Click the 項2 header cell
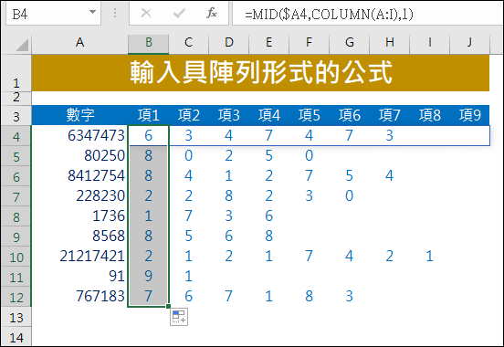Image resolution: width=504 pixels, height=347 pixels. 188,115
